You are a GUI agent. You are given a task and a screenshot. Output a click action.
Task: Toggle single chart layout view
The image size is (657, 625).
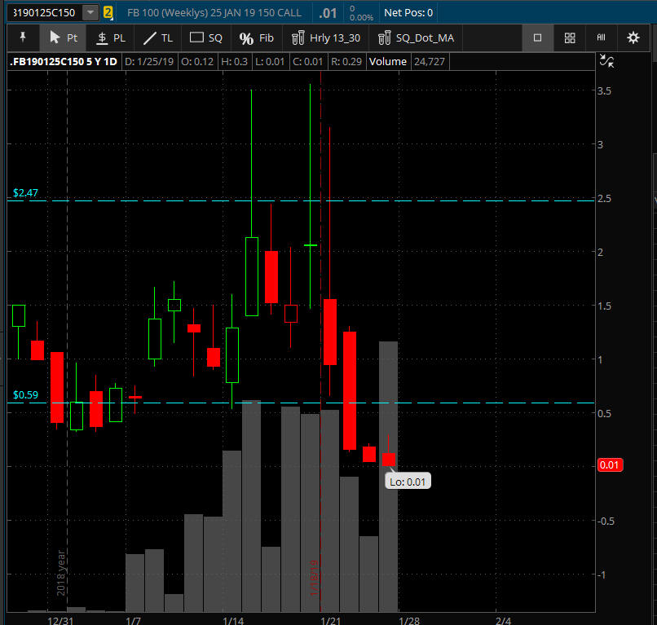[538, 37]
